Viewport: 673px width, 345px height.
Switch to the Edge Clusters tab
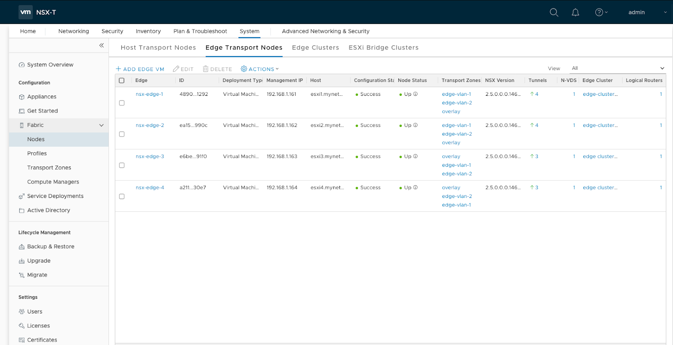pyautogui.click(x=315, y=47)
